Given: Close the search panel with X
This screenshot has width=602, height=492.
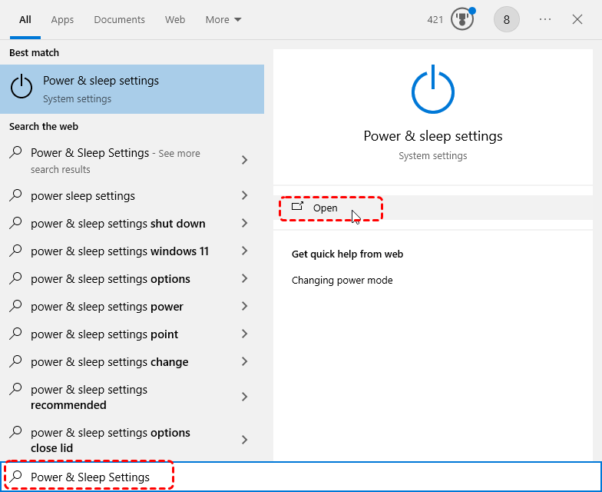Looking at the screenshot, I should click(x=577, y=19).
